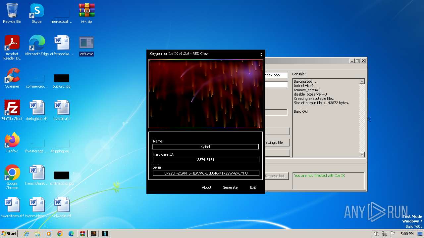Open FileZilla Client shortcut

12,110
